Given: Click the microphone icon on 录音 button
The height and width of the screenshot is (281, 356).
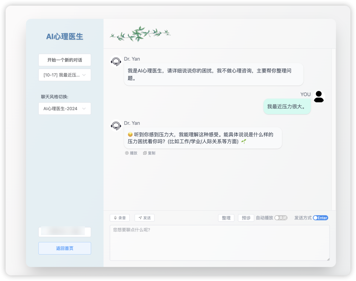Looking at the screenshot, I should (x=115, y=218).
